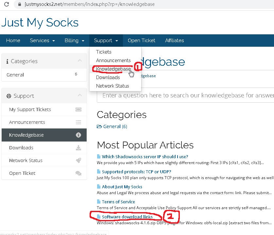Click download icon beside Downloads sidebar item
The width and height of the screenshot is (274, 235).
(78, 148)
